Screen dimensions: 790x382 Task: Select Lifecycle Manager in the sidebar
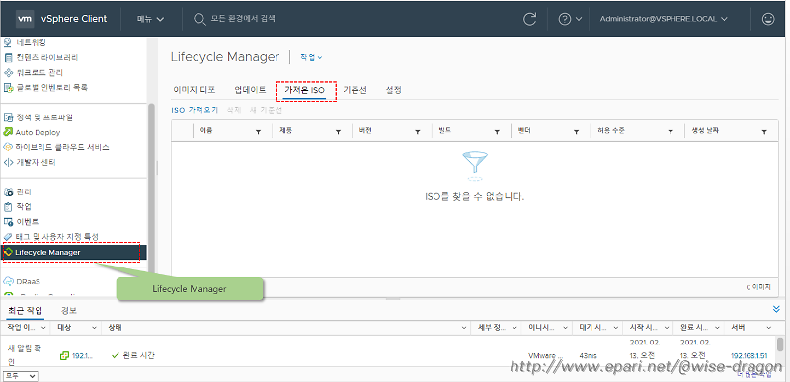point(73,252)
